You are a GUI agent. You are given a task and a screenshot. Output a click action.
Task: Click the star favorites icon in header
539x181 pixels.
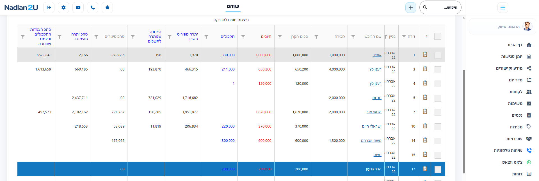point(107,8)
